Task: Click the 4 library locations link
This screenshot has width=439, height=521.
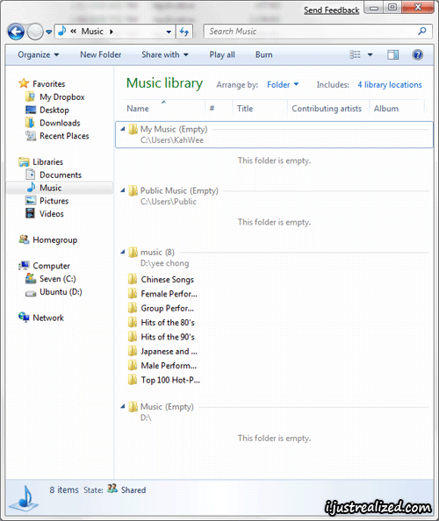Action: 390,85
